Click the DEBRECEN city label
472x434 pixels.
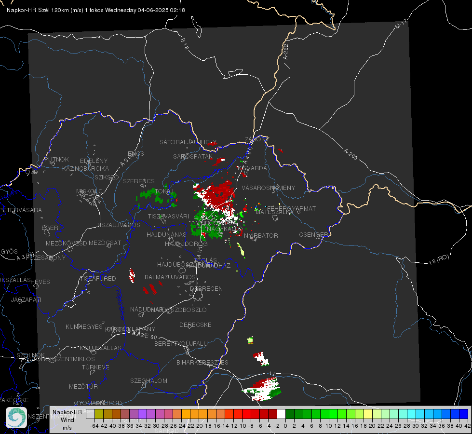coord(206,288)
